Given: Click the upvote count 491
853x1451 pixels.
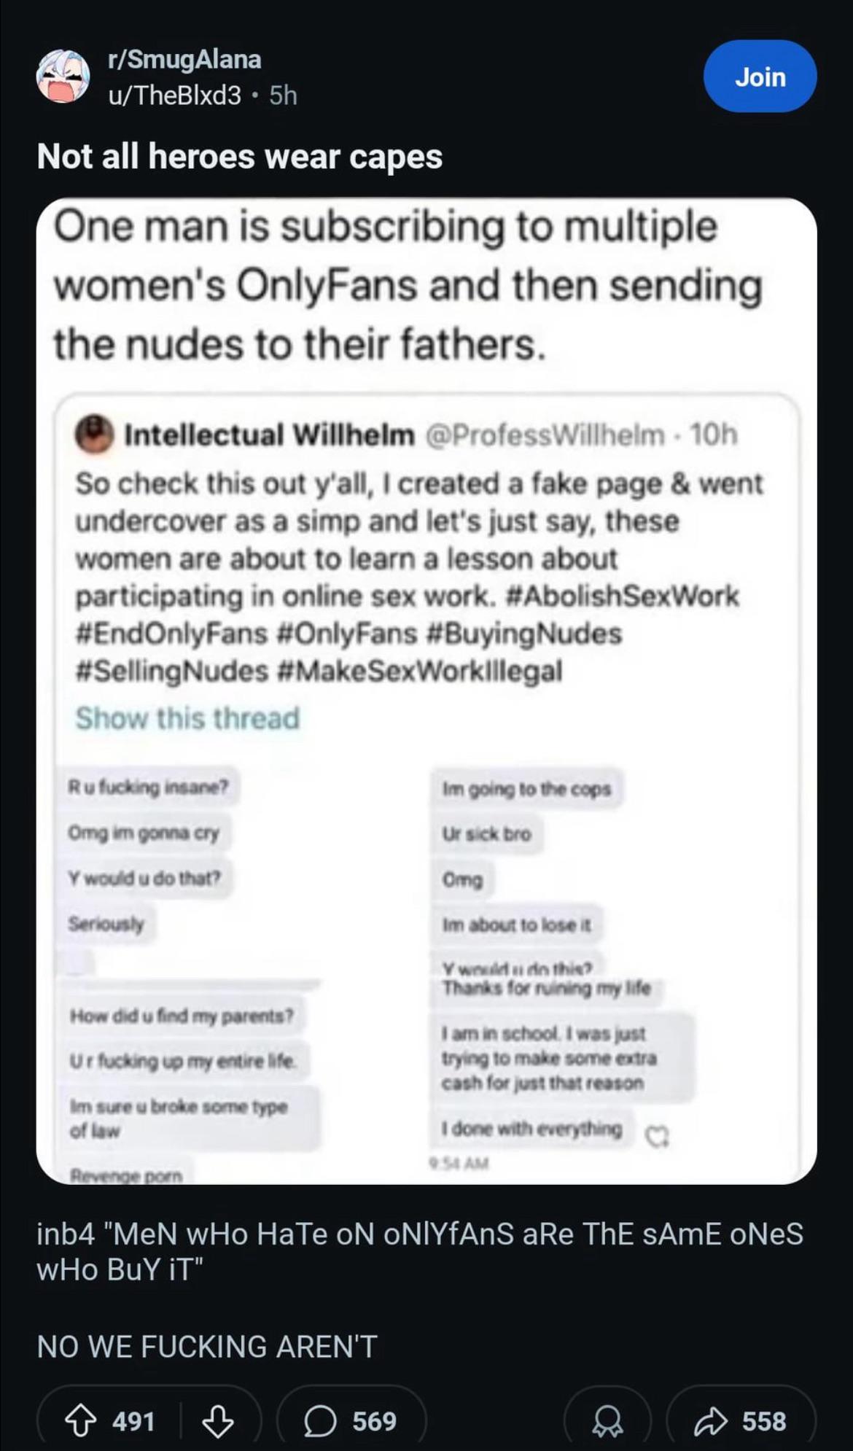Looking at the screenshot, I should pos(133,1421).
